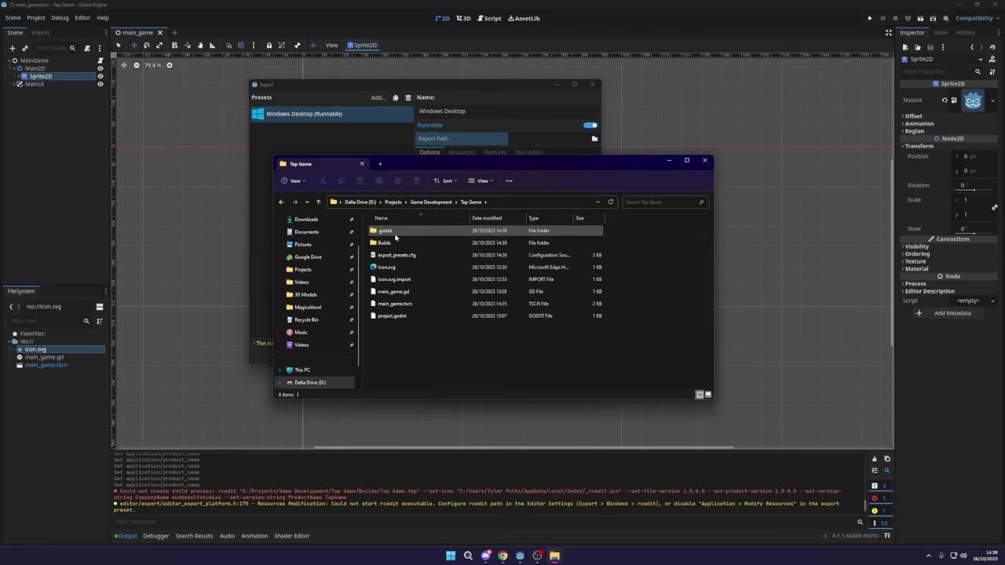Toggle visibility of Sprite2D node
1005x565 pixels.
click(x=100, y=76)
